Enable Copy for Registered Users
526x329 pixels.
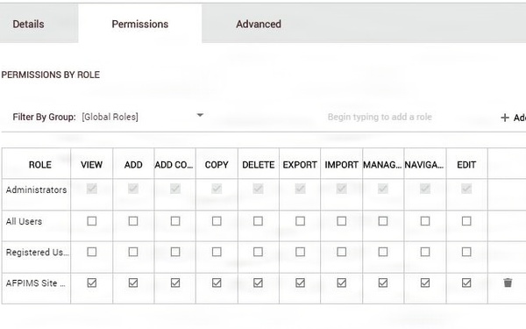pos(217,252)
